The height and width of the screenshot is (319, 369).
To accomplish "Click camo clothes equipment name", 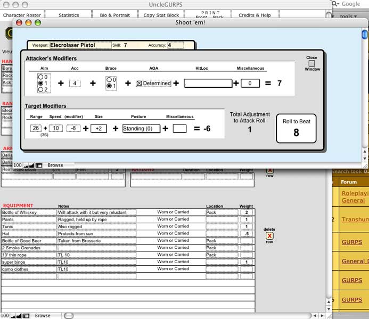I will [x=29, y=269].
